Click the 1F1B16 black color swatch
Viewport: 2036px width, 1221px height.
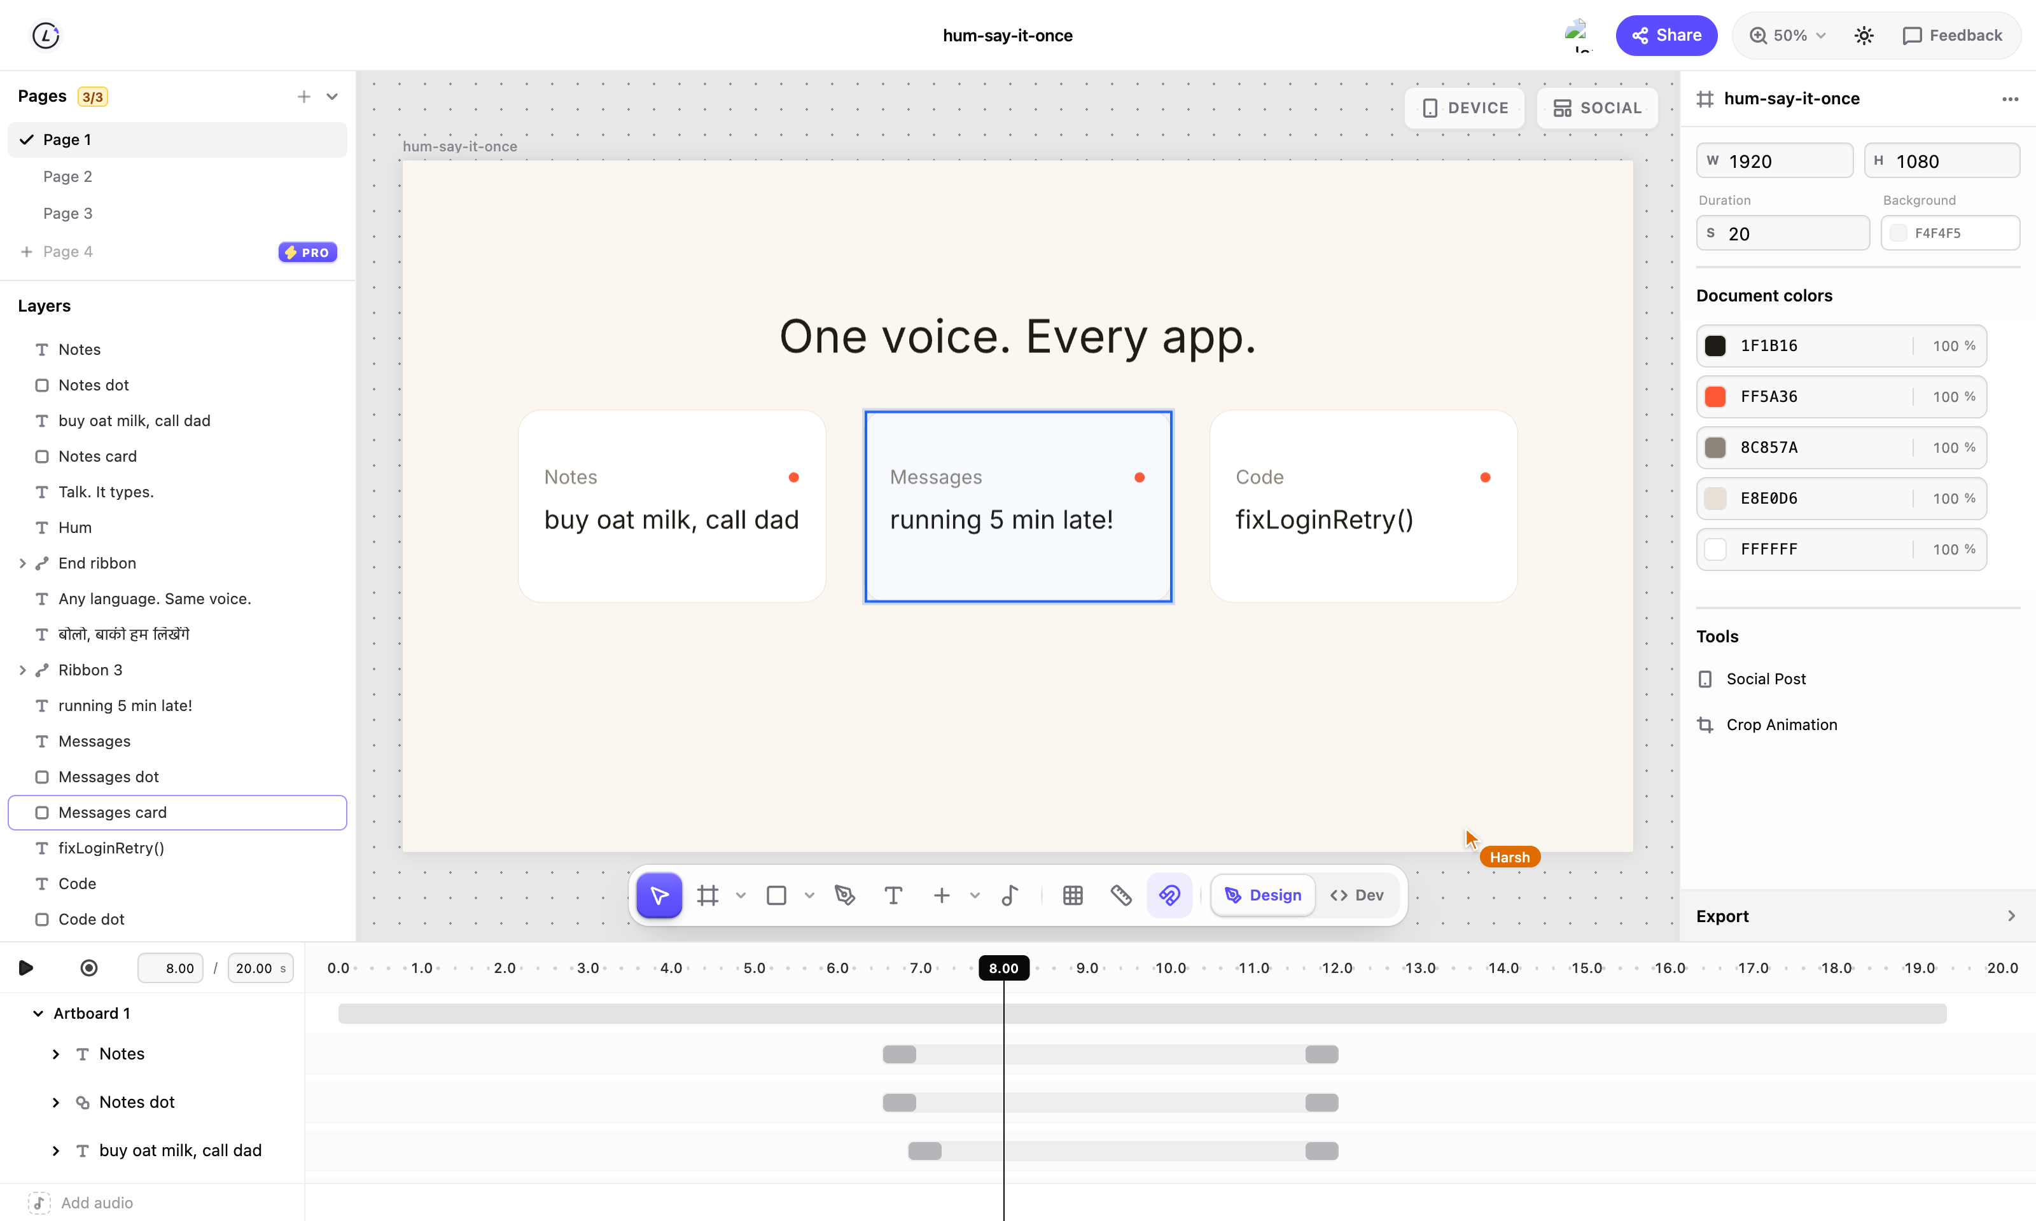click(1715, 345)
